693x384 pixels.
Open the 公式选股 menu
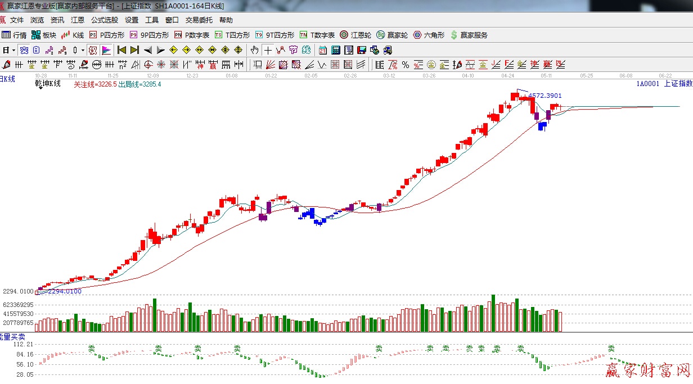(105, 20)
